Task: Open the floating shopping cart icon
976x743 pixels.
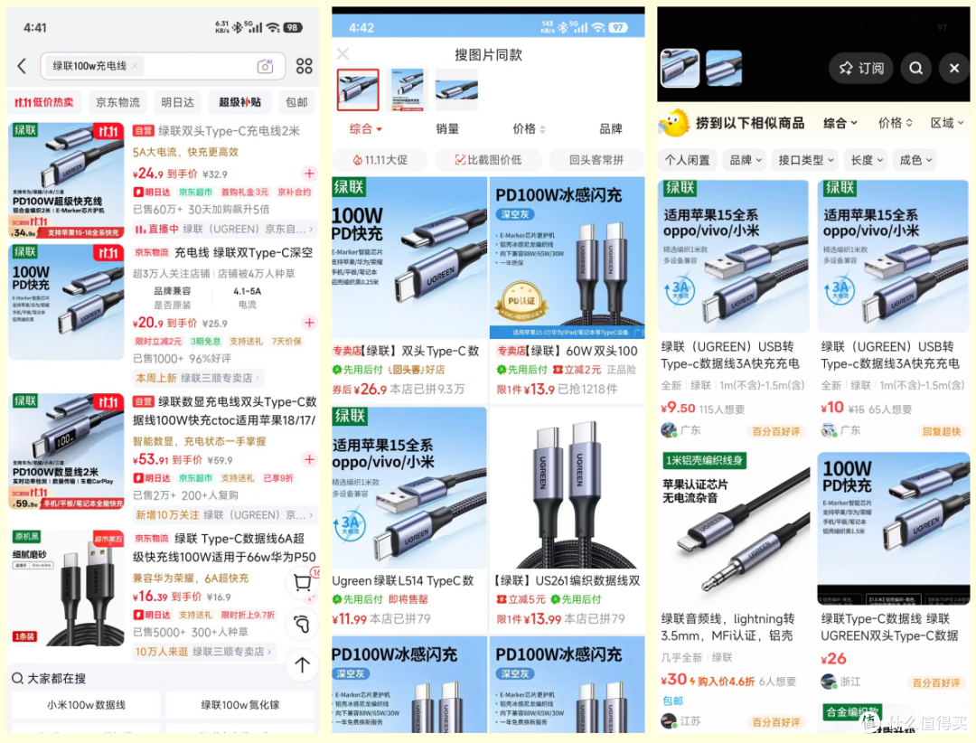Action: tap(303, 582)
